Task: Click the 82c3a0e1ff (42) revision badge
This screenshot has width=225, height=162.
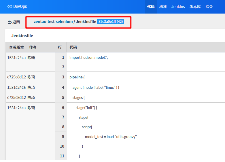Action: tap(111, 22)
